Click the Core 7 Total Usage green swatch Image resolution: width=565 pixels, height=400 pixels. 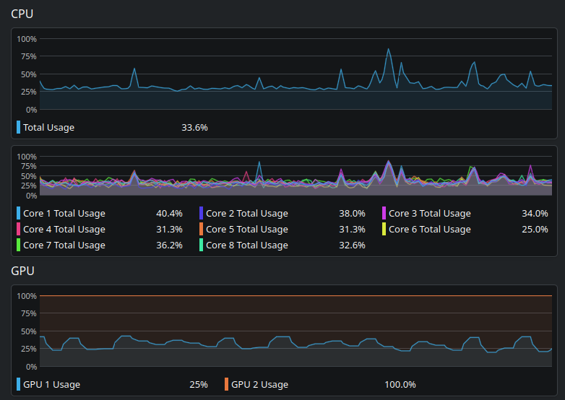click(x=18, y=245)
